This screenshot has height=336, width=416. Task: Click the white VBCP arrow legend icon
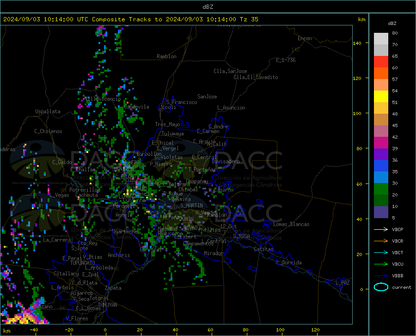(x=381, y=229)
